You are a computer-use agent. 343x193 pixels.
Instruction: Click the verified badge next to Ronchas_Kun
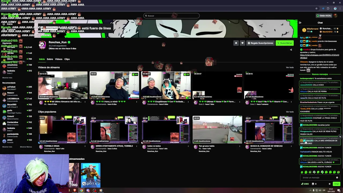coord(69,42)
